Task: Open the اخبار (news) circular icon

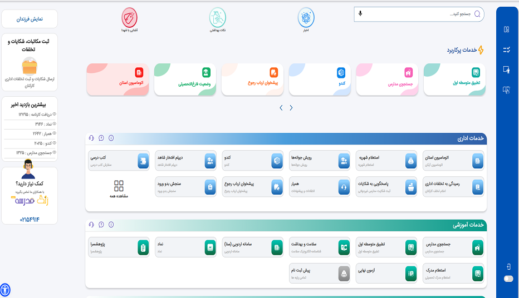Action: pos(306,18)
